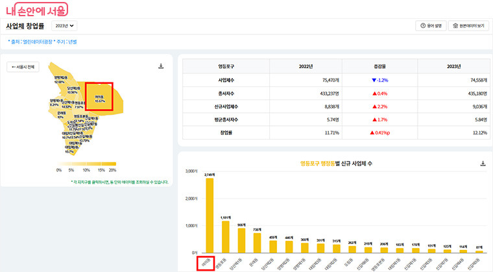The height and width of the screenshot is (272, 493).
Task: Click the 문래동 x-axis label
Action: click(x=254, y=262)
